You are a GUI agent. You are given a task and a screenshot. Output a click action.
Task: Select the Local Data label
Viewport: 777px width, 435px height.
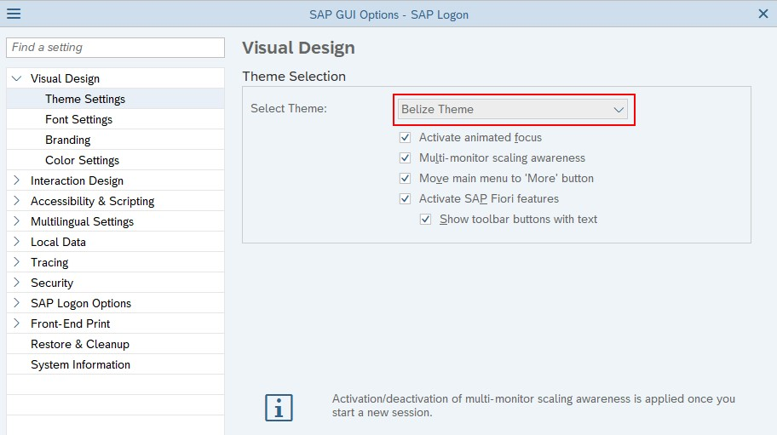pyautogui.click(x=59, y=242)
